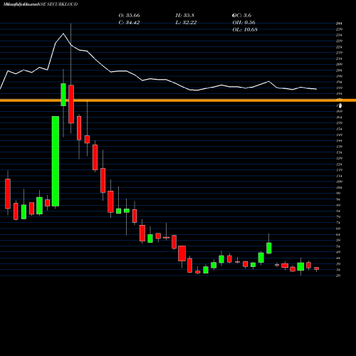This screenshot has height=356, width=356.
Task: Click the last red candlestick on the right
Action: pos(317,268)
